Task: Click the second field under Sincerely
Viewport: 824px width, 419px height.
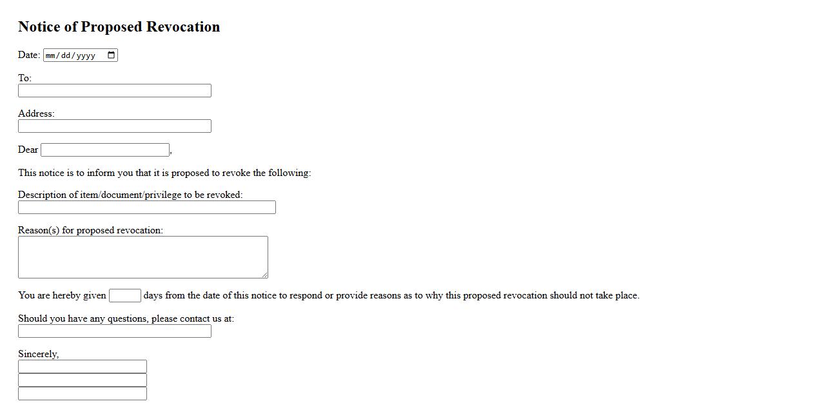Action: (83, 380)
